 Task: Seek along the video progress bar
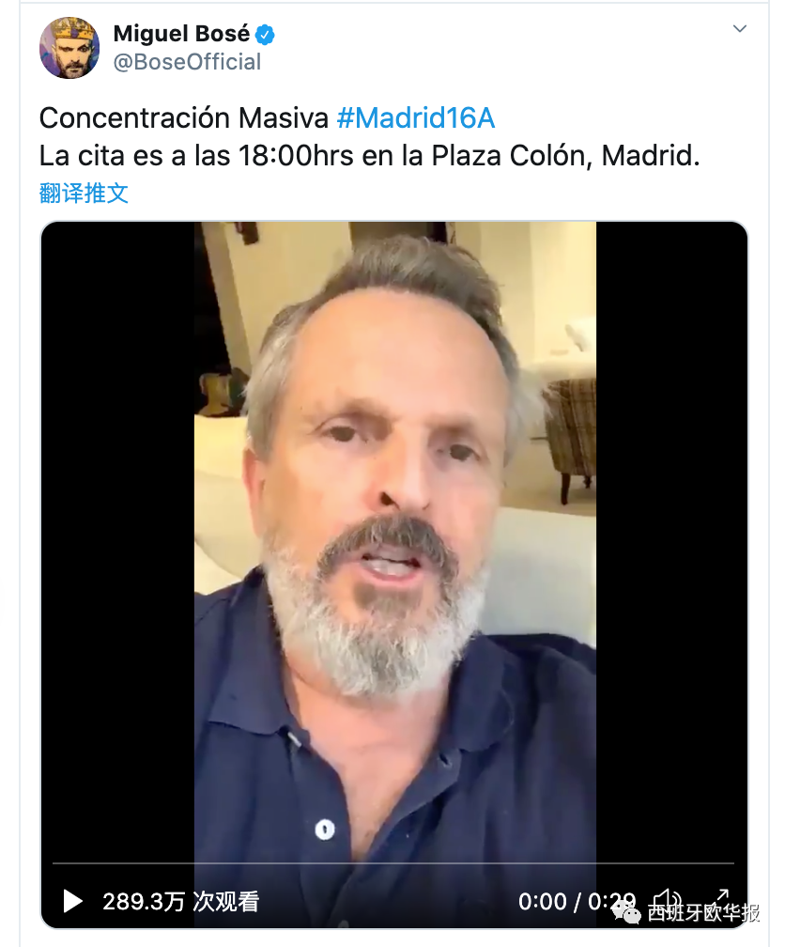pyautogui.click(x=393, y=863)
